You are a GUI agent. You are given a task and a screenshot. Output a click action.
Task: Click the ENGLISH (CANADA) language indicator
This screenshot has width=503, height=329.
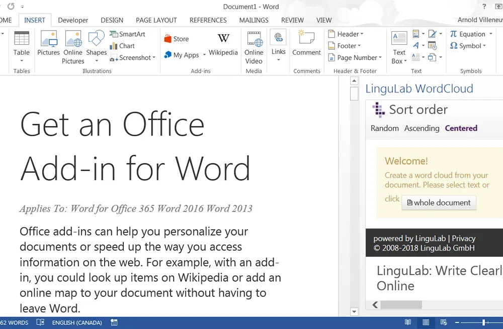point(77,322)
